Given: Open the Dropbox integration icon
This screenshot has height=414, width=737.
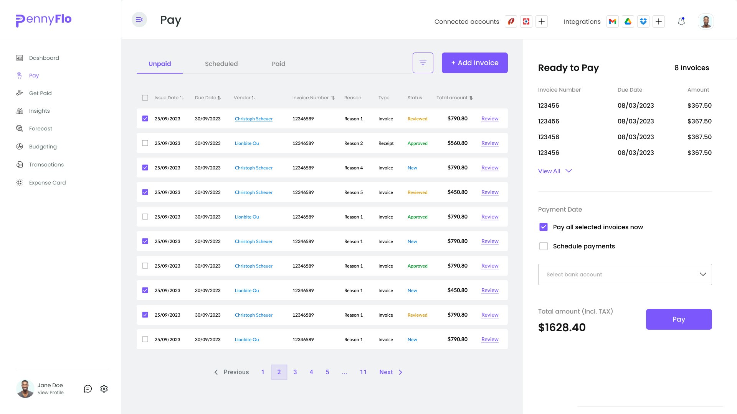Looking at the screenshot, I should [x=643, y=21].
